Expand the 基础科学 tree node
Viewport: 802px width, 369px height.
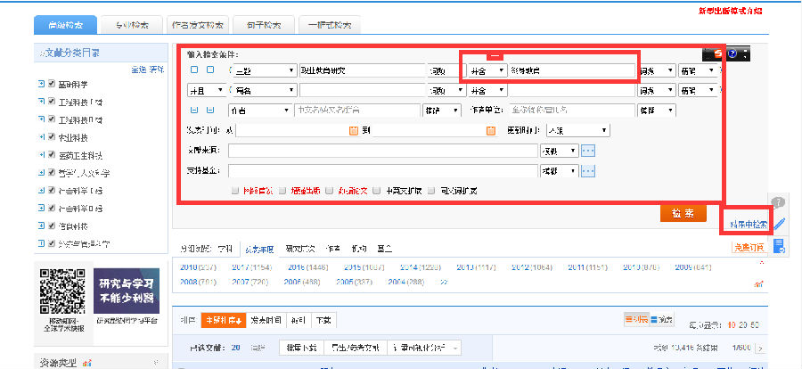41,84
